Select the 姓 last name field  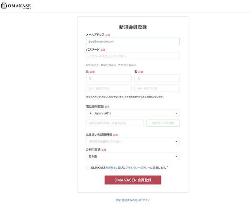pos(109,78)
